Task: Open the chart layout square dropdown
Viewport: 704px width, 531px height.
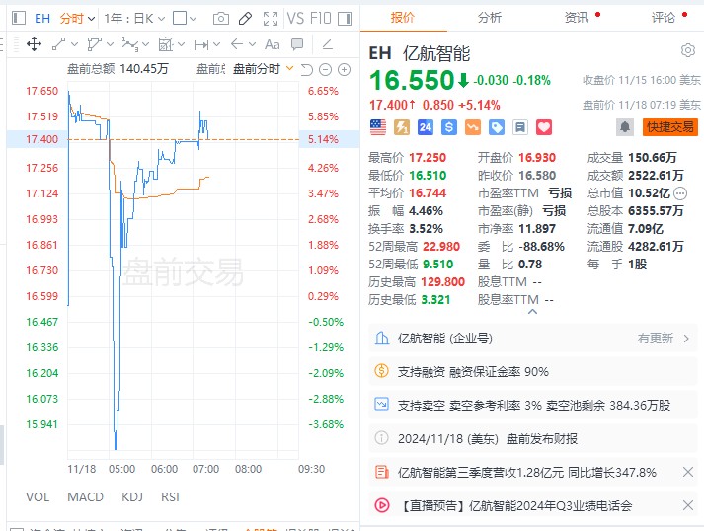Action: [185, 19]
